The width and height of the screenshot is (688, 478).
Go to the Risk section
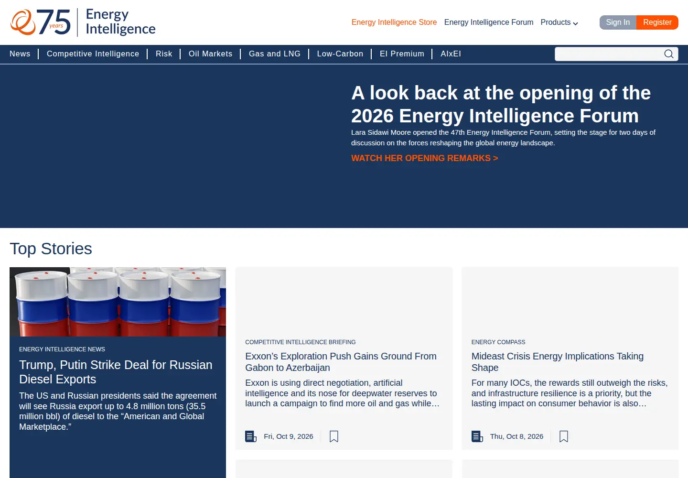[x=164, y=54]
